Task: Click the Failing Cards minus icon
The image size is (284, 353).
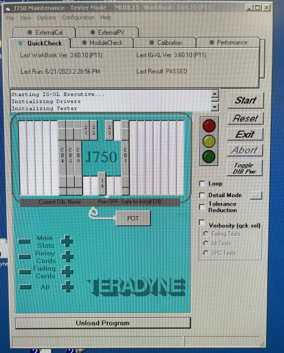Action: (x=25, y=272)
